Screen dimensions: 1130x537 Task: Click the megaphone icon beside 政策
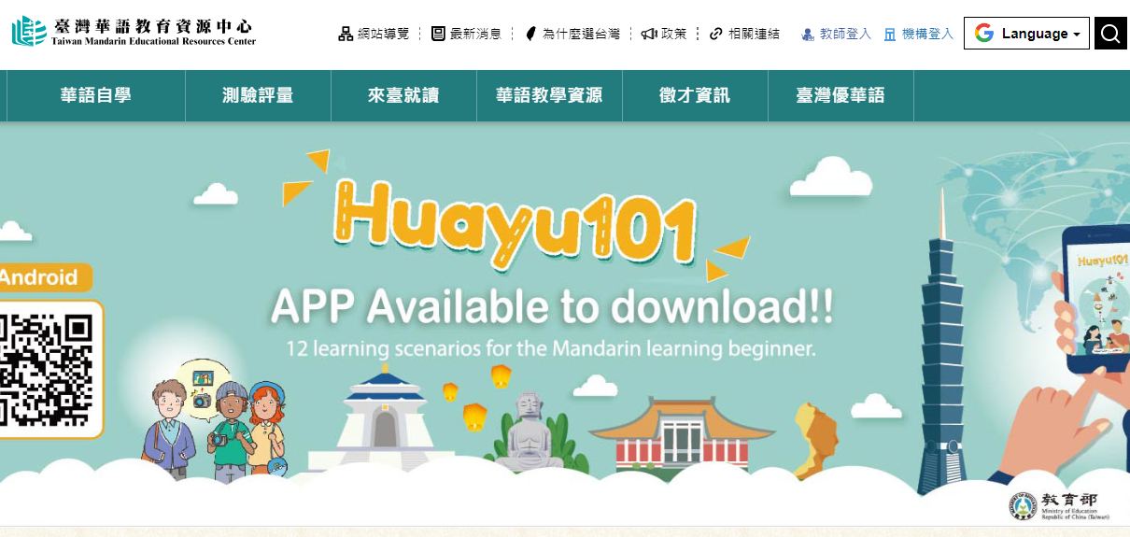649,34
